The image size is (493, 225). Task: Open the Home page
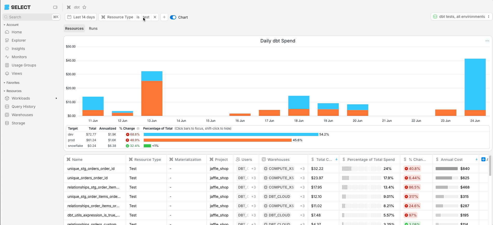[17, 32]
